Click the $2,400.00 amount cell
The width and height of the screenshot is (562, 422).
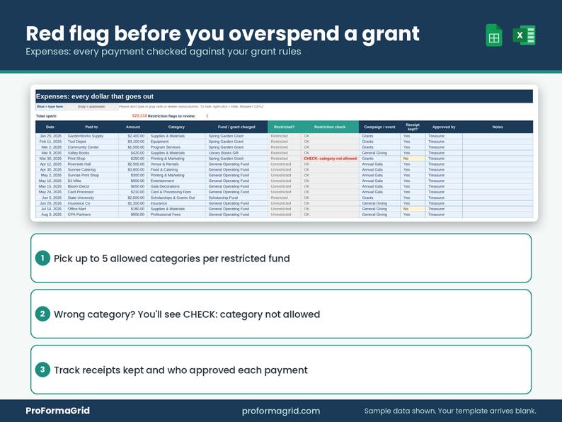tap(133, 136)
